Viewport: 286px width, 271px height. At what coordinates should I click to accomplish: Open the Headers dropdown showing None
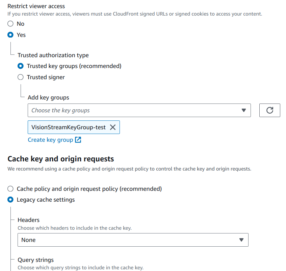pyautogui.click(x=128, y=240)
